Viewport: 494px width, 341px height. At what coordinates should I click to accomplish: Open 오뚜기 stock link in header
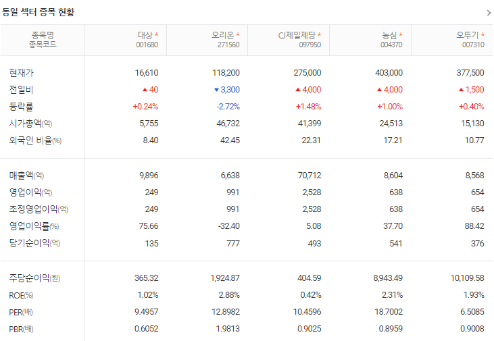468,35
